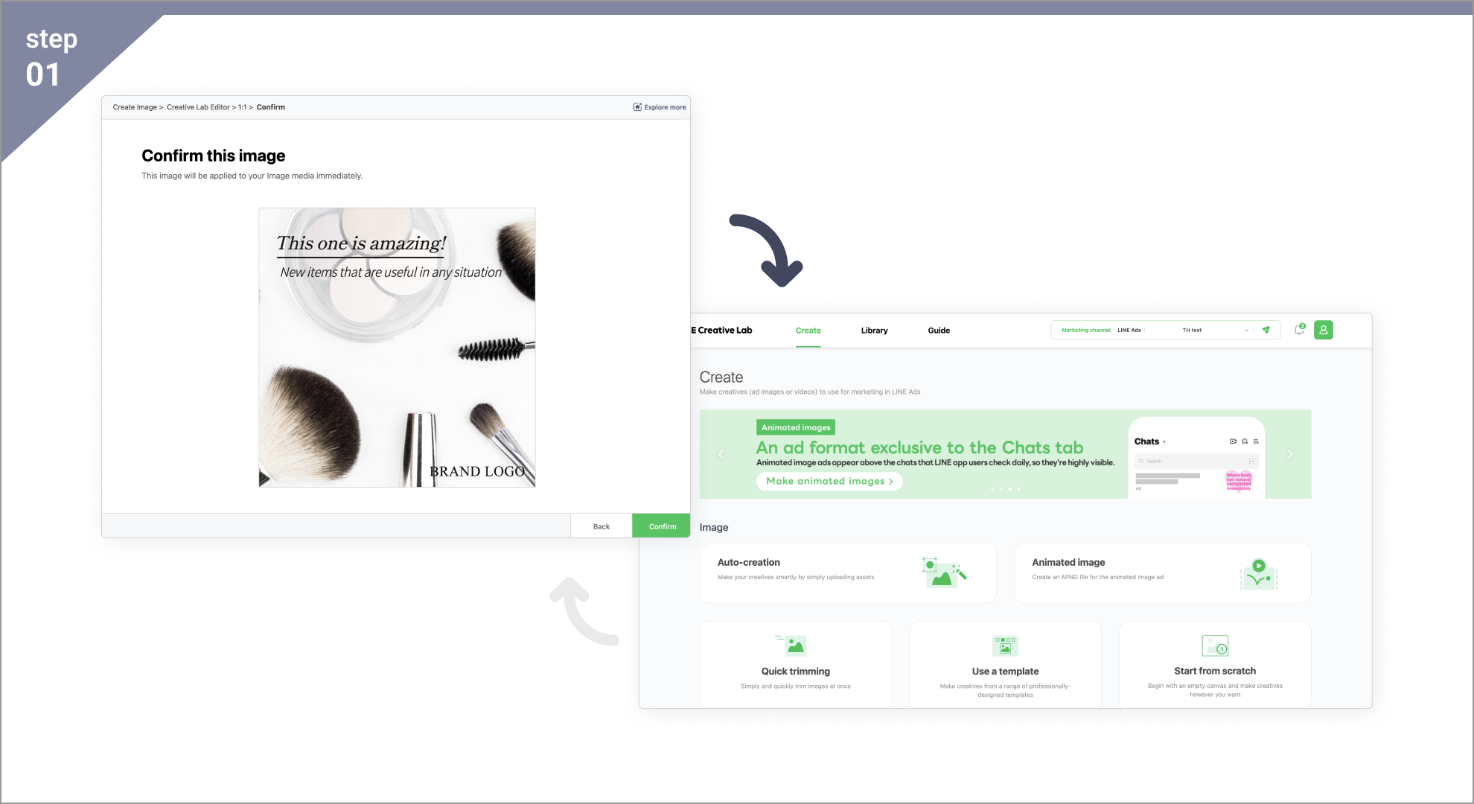1474x804 pixels.
Task: Click the Start from scratch icon
Action: (1215, 645)
